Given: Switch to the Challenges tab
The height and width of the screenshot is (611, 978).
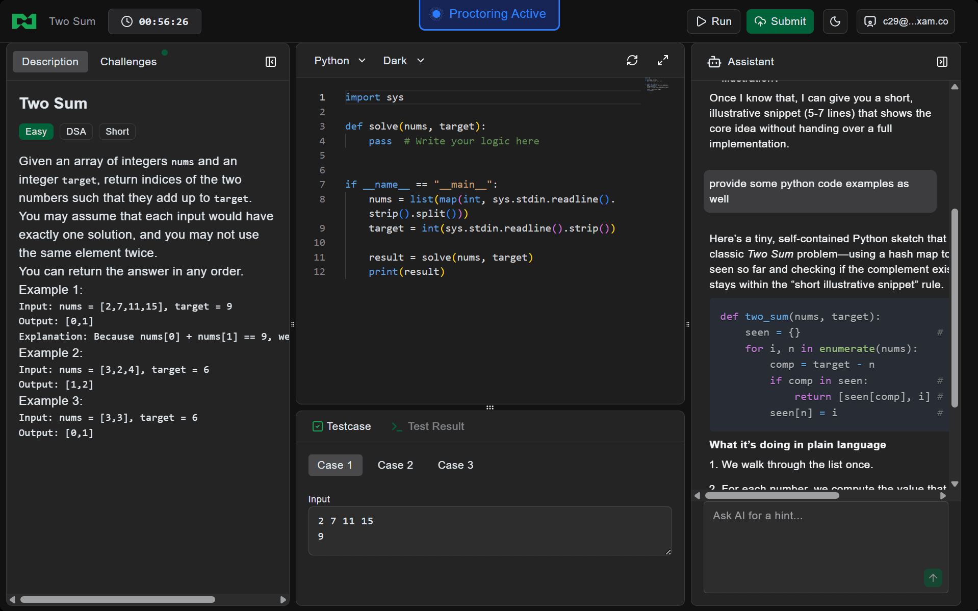Looking at the screenshot, I should (x=128, y=62).
